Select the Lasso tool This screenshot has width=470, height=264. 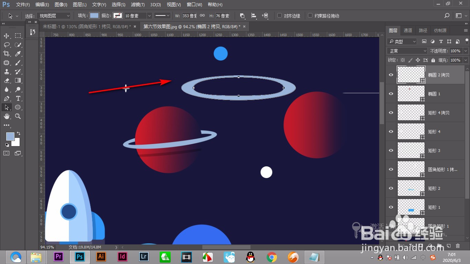point(7,45)
